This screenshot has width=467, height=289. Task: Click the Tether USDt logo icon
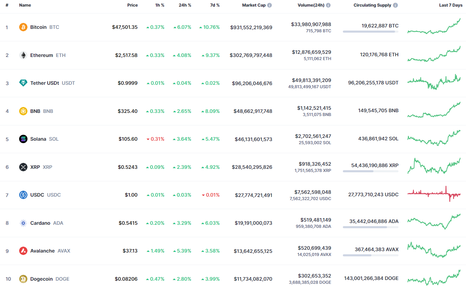coord(23,83)
